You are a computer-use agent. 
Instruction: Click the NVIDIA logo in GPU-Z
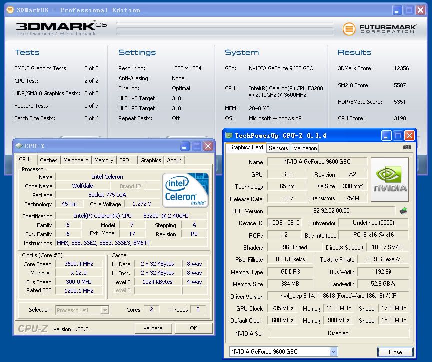(x=390, y=180)
